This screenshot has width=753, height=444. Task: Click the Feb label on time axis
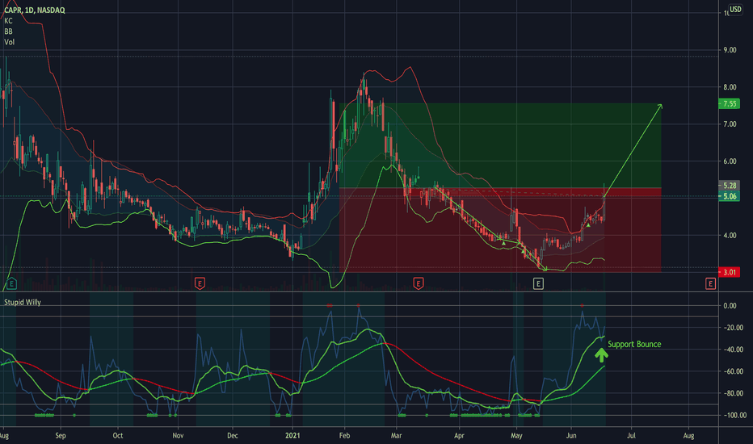pos(344,436)
